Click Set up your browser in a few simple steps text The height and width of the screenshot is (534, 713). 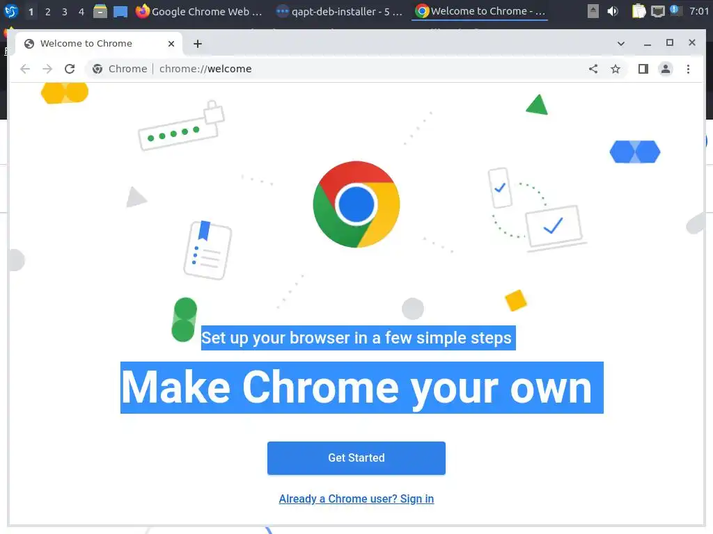tap(356, 338)
